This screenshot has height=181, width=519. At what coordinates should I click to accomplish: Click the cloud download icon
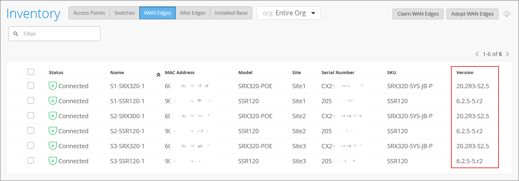[x=507, y=14]
